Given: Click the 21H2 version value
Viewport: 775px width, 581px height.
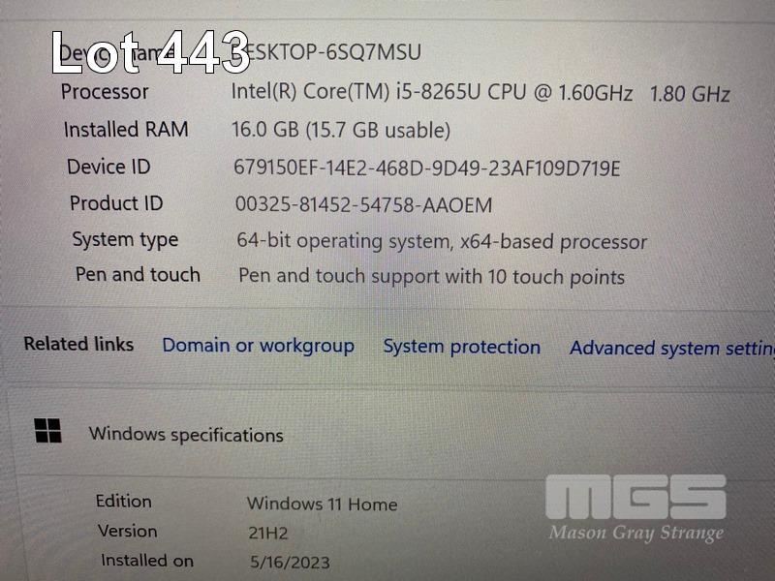Looking at the screenshot, I should [x=268, y=534].
